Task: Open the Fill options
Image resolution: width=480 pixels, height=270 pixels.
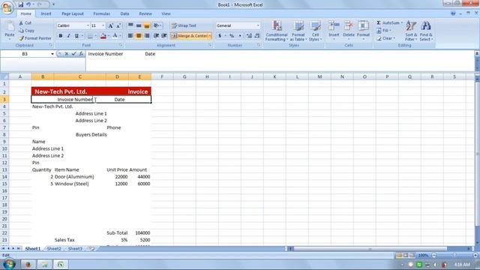Action: (x=384, y=31)
